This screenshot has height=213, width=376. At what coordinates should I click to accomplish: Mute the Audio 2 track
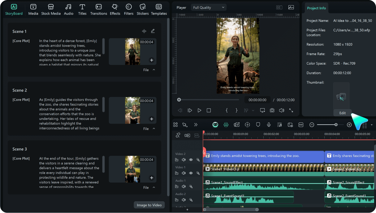click(x=184, y=200)
